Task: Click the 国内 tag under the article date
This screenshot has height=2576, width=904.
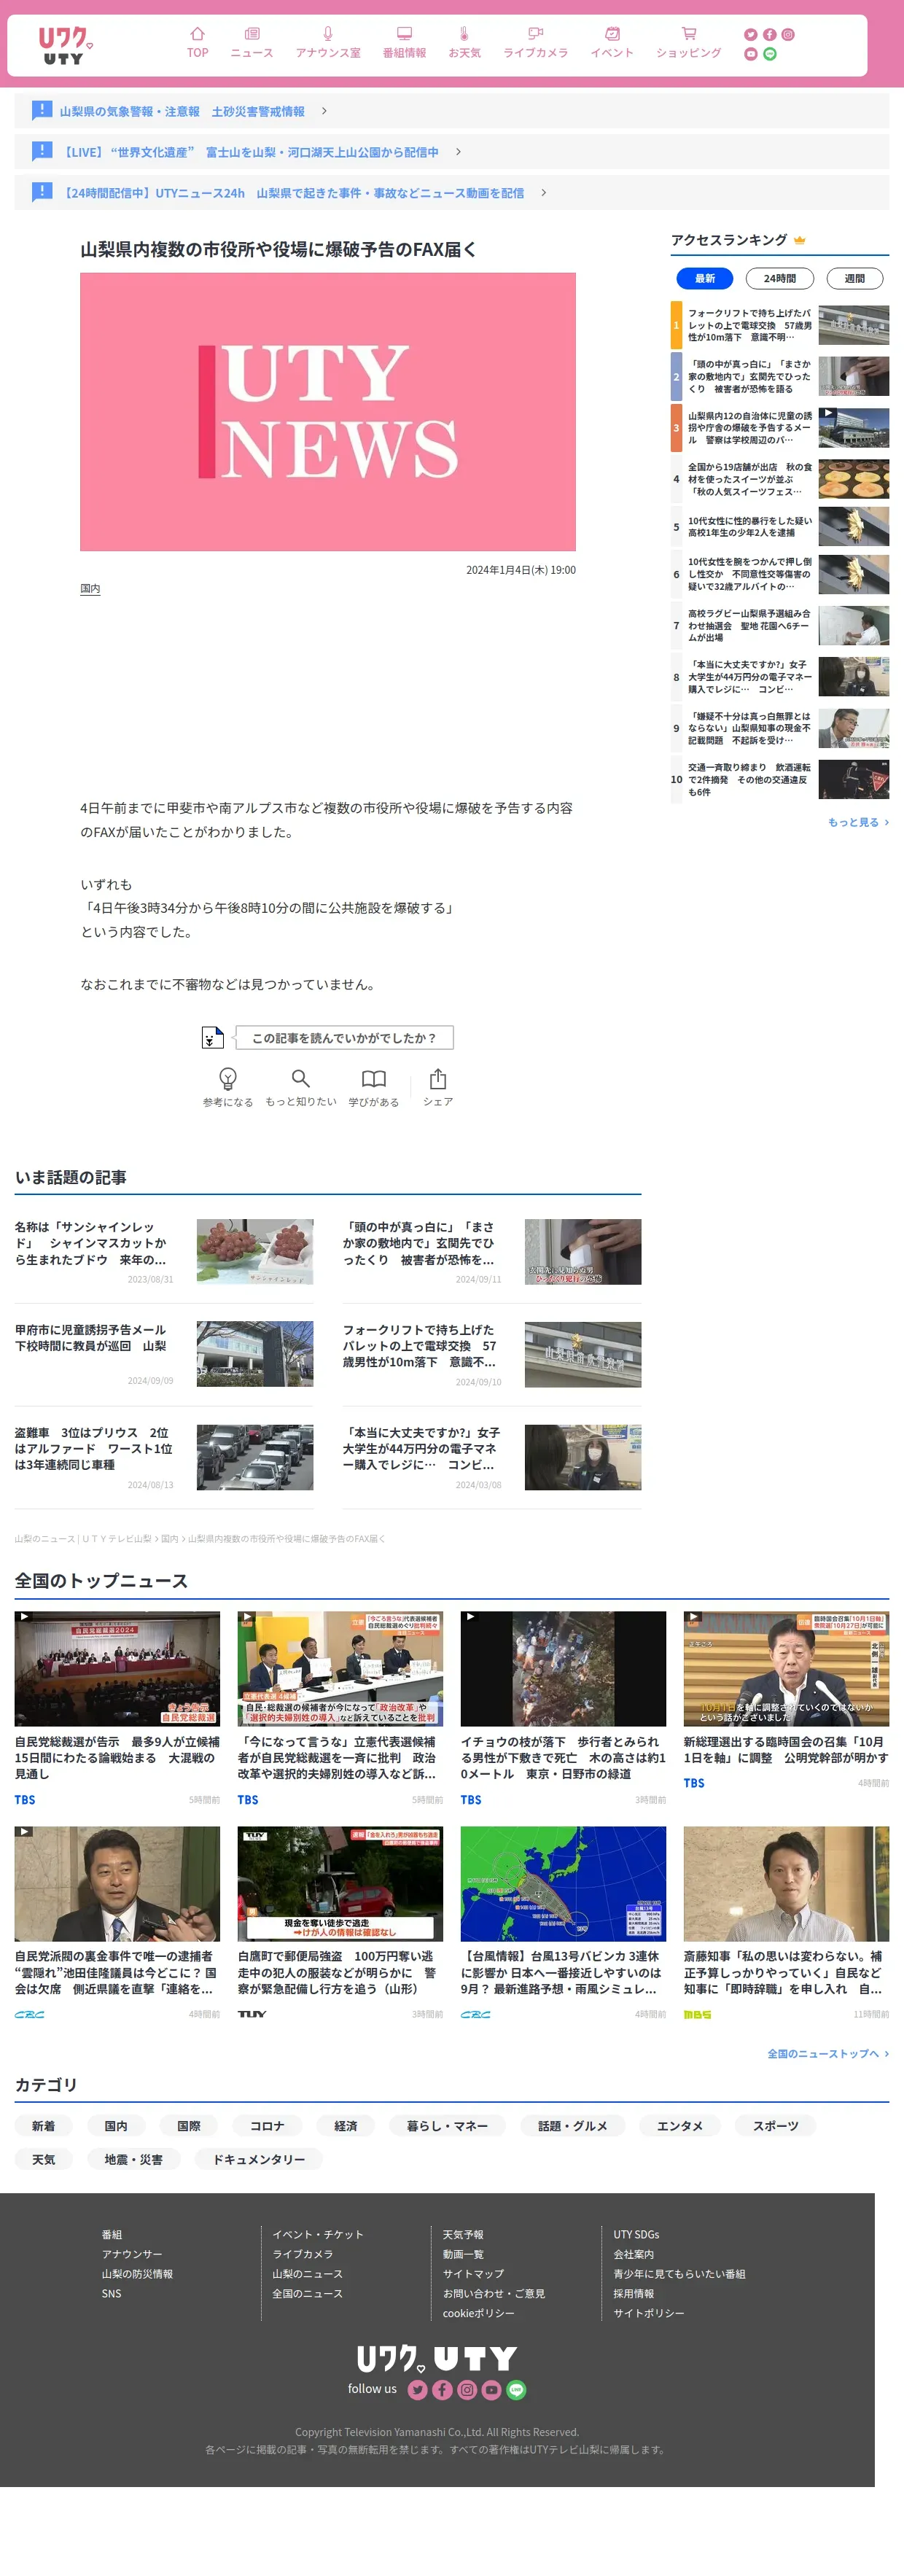Action: click(90, 589)
